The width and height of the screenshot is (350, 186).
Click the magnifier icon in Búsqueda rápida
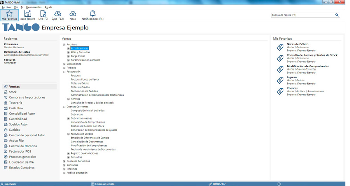pos(337,15)
